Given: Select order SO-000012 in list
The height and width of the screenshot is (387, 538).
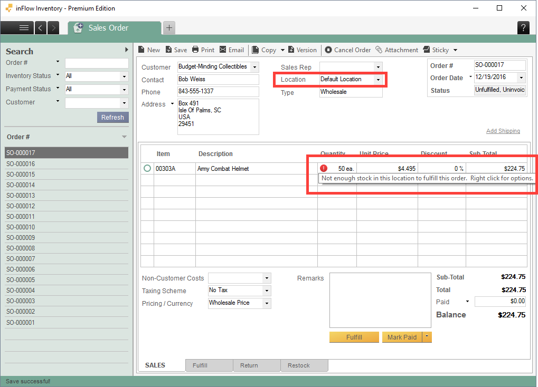Looking at the screenshot, I should pyautogui.click(x=67, y=206).
